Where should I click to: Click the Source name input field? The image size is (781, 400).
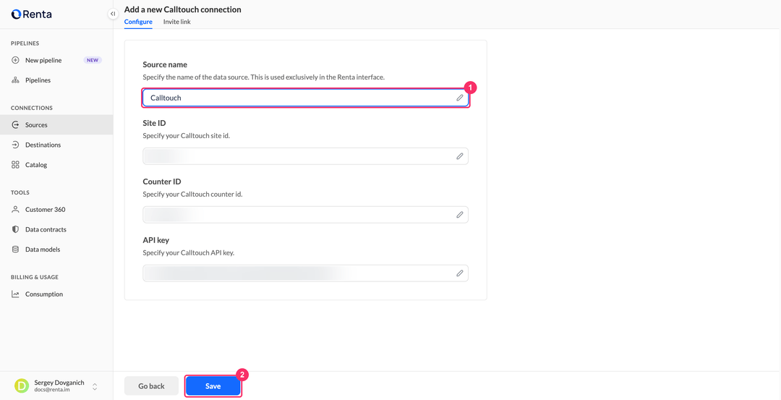305,98
